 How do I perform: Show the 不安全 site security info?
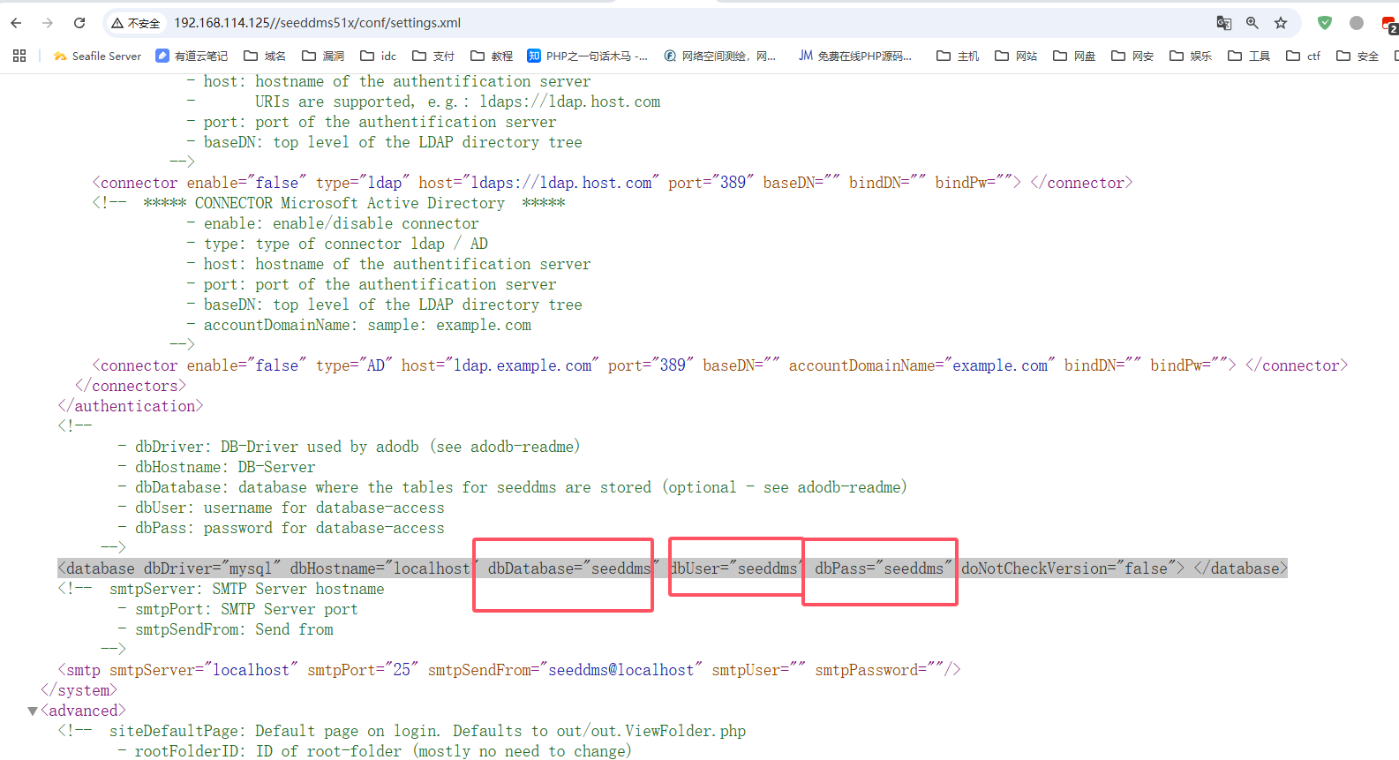tap(136, 23)
